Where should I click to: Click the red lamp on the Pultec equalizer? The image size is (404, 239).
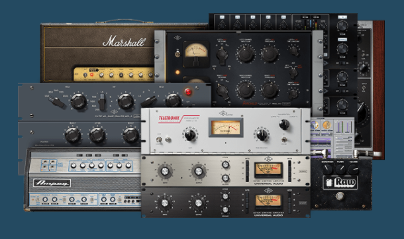coord(188,91)
